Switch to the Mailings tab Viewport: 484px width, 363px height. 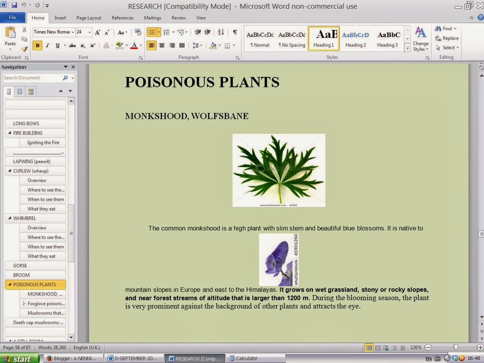click(x=152, y=18)
